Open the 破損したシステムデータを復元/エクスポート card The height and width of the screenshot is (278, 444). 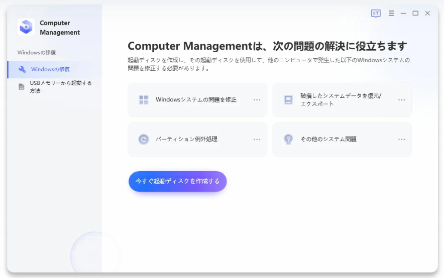[x=342, y=100]
